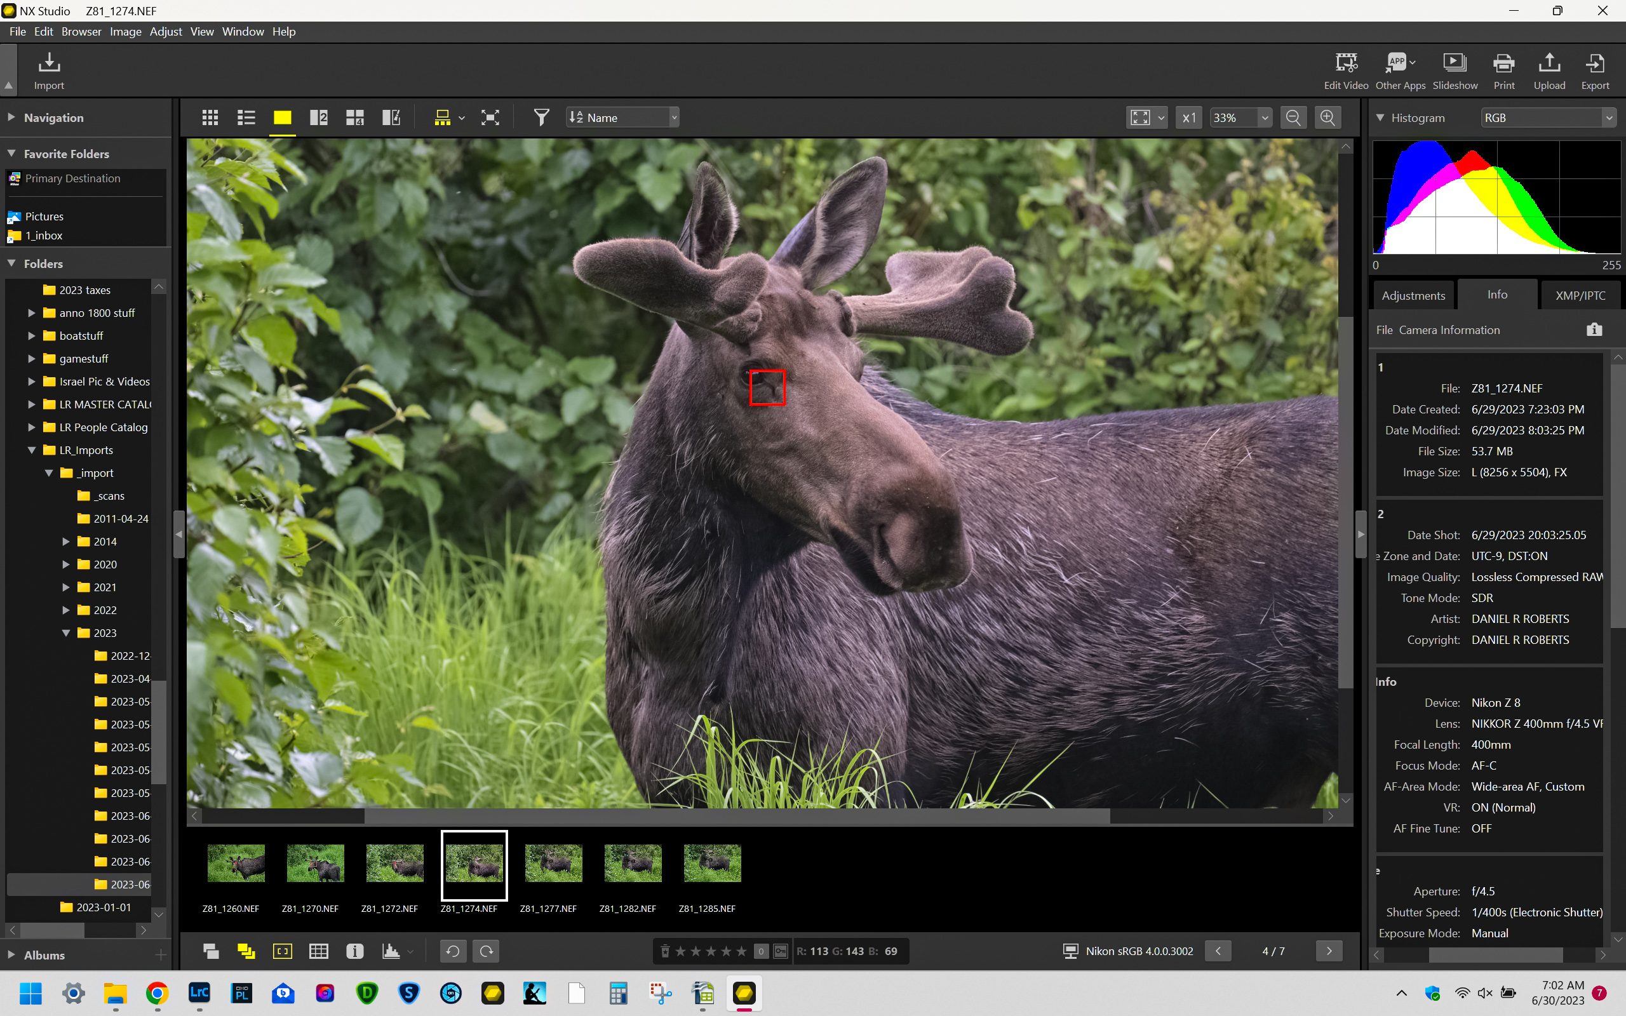Click the Print icon

tap(1503, 70)
